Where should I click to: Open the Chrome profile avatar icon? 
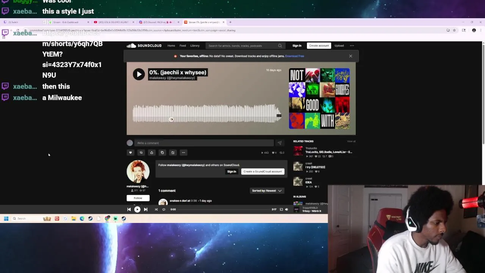(x=474, y=30)
